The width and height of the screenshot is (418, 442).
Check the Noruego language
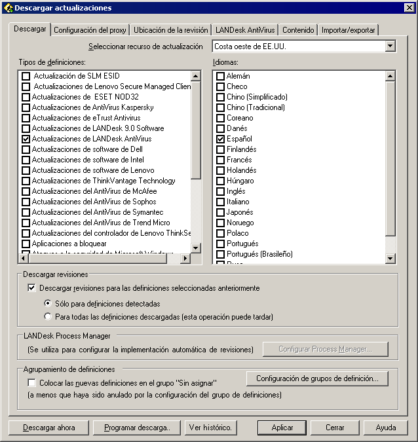(220, 223)
